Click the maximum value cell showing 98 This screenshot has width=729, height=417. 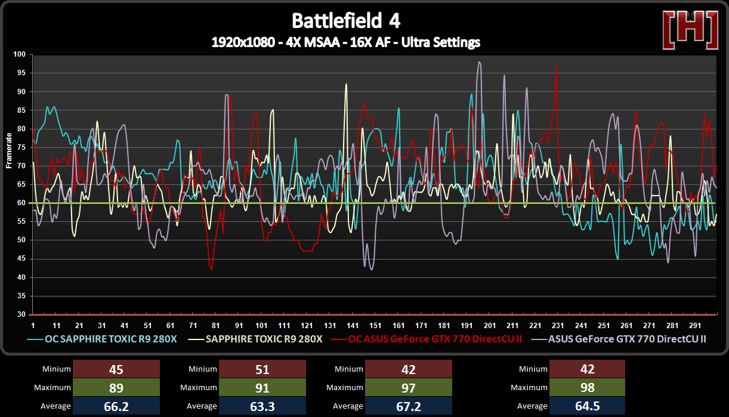[587, 388]
